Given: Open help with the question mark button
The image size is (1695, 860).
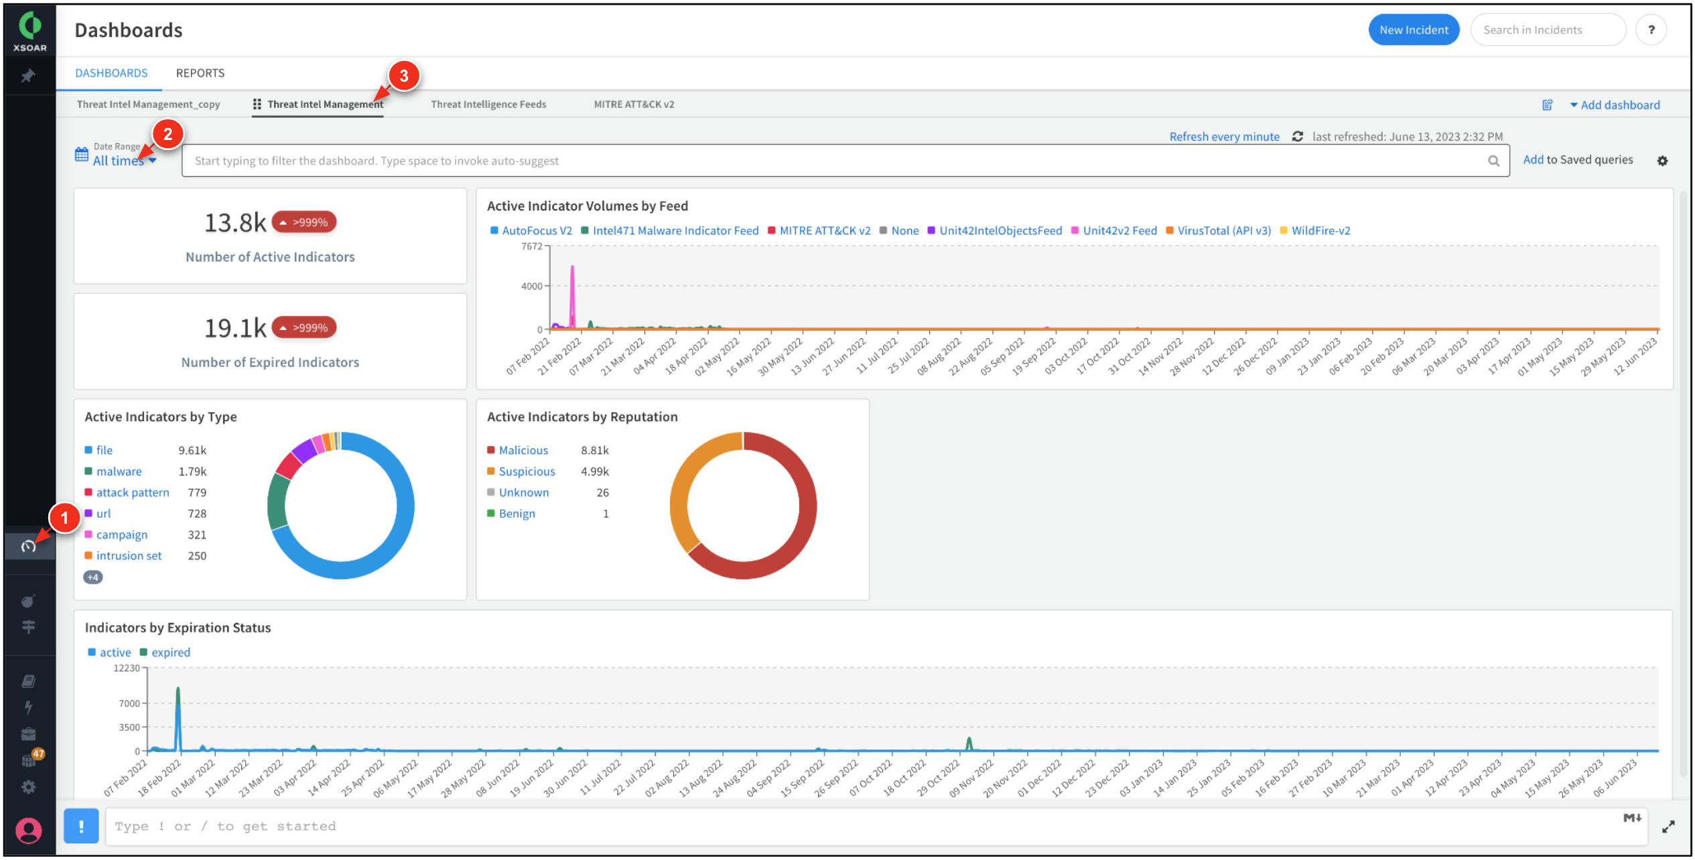Looking at the screenshot, I should 1651,30.
